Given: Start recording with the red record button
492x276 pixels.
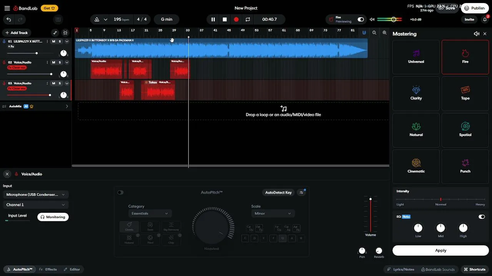Looking at the screenshot, I should (236, 20).
